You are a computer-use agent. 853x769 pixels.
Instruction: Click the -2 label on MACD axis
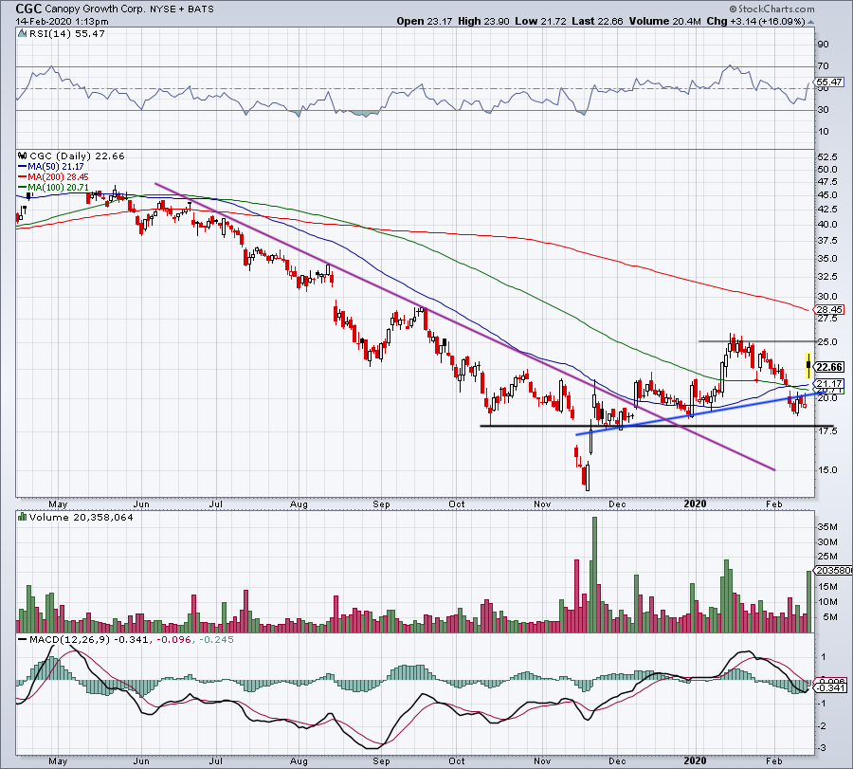(x=822, y=726)
